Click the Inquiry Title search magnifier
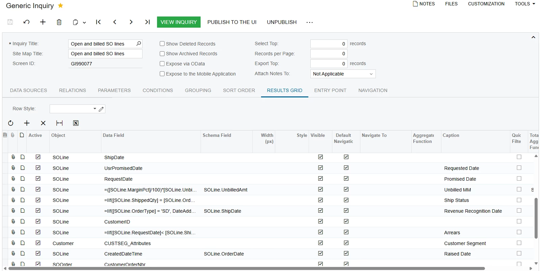 138,43
